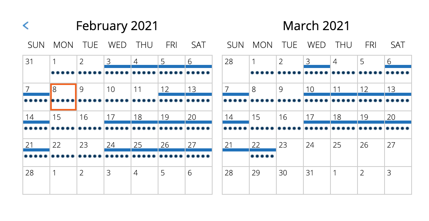Choose February 27 in the calendar
This screenshot has height=221, width=429.
(x=199, y=152)
